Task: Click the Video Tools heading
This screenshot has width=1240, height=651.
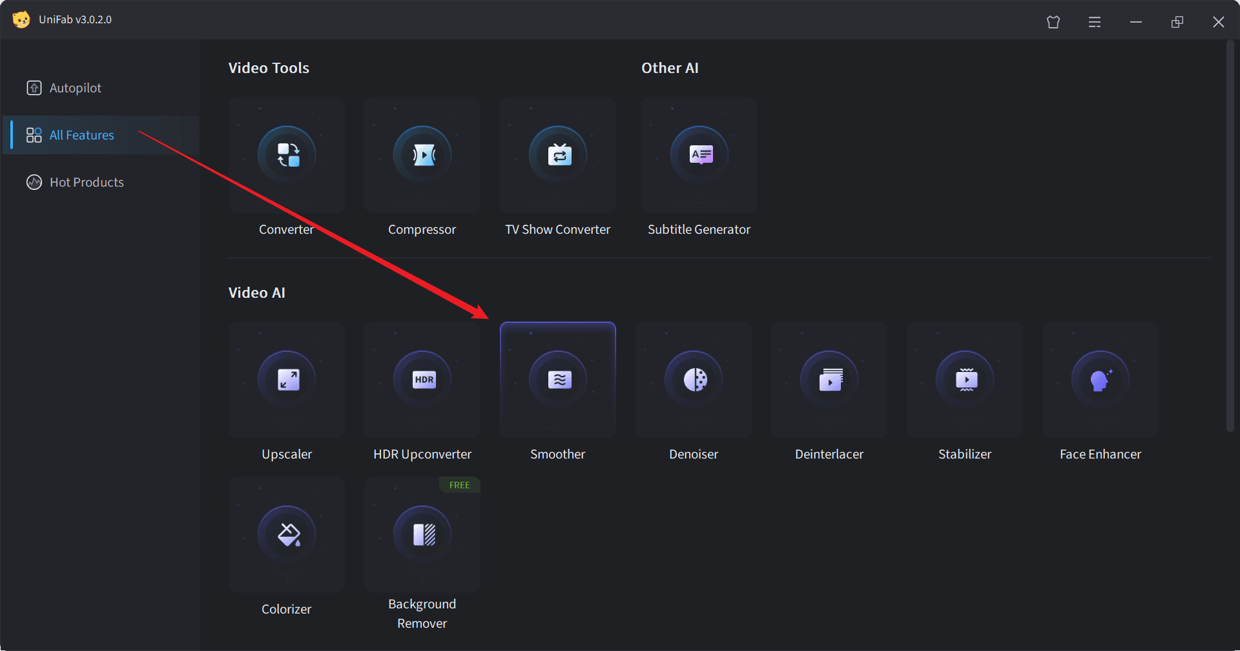Action: point(269,68)
